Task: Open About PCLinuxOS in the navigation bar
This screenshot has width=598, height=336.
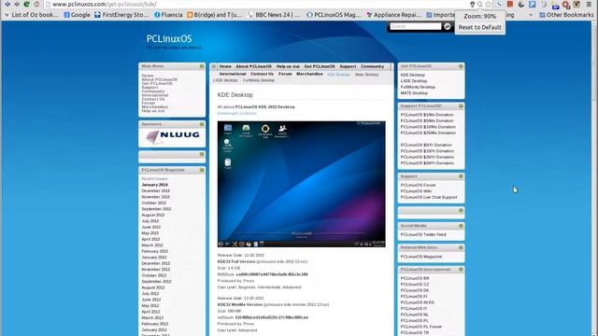Action: pos(253,66)
